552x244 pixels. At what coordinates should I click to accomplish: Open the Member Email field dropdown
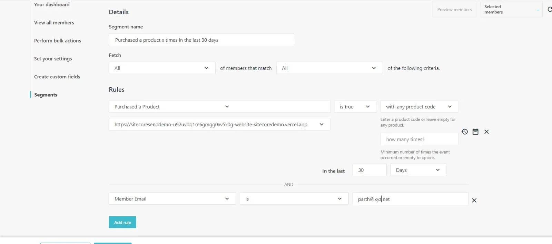coord(172,198)
